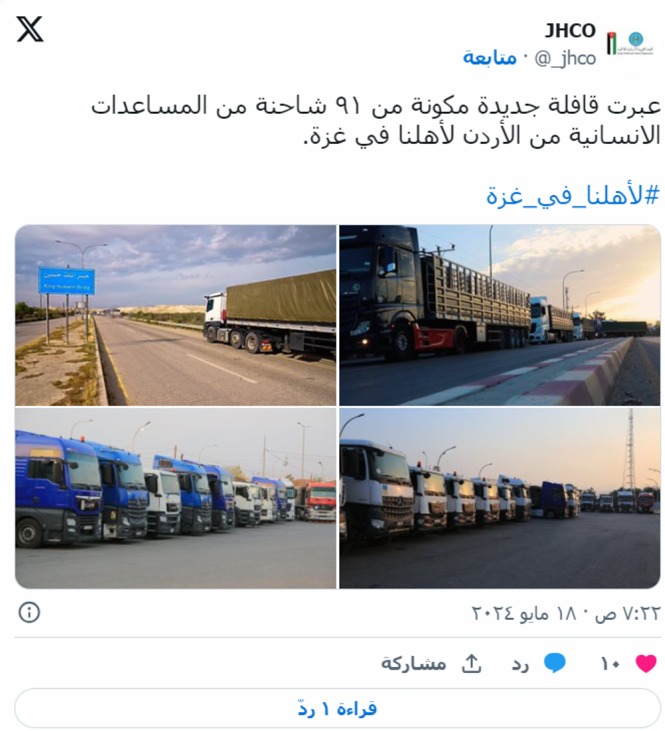Image resolution: width=665 pixels, height=731 pixels.
Task: Click the ردّ reply label
Action: [520, 663]
